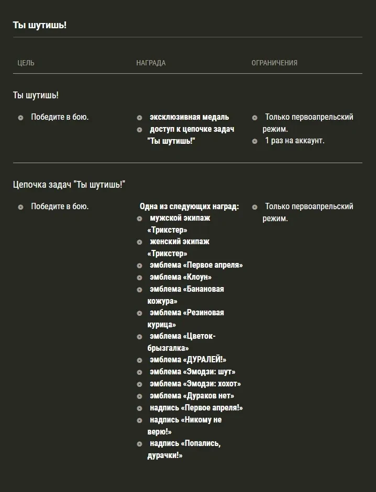
Task: Click the section heading «Цепочка задач "Ты шутишь!"»
Action: click(69, 185)
